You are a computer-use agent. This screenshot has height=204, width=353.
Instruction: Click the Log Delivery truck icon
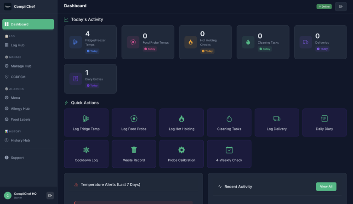click(x=277, y=119)
